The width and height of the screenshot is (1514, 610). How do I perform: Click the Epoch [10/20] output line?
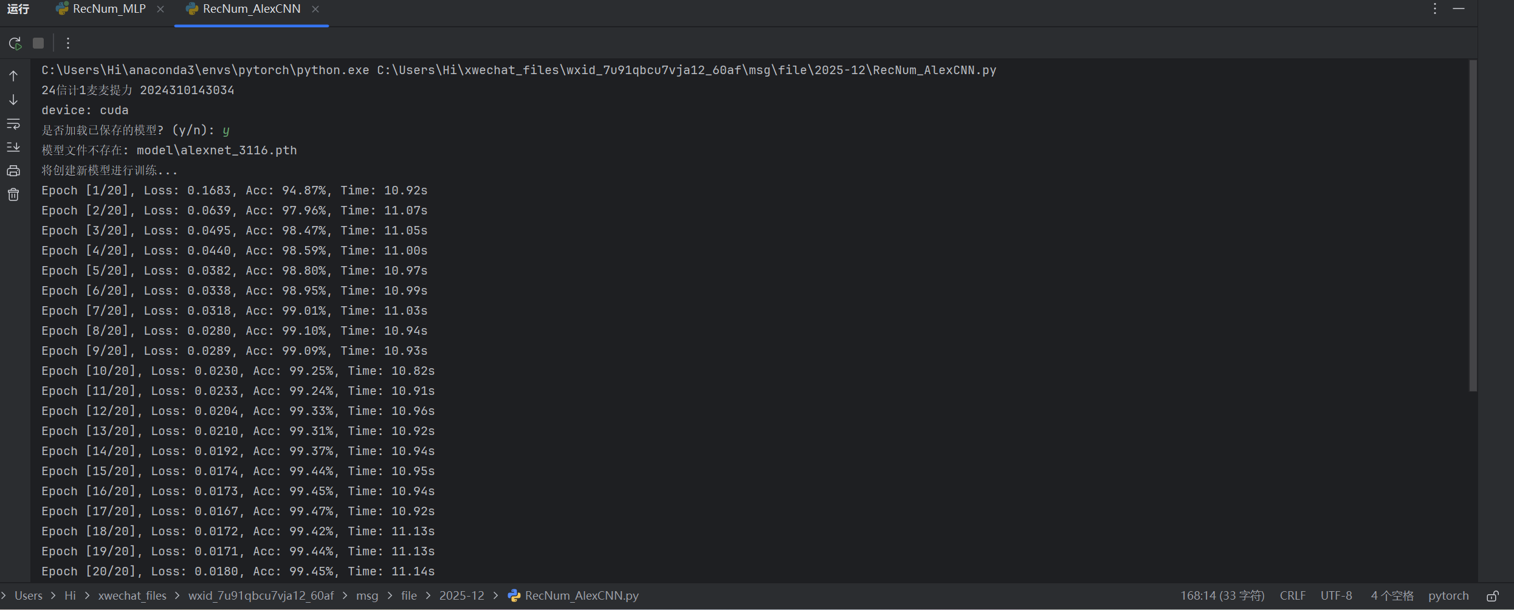coord(238,371)
